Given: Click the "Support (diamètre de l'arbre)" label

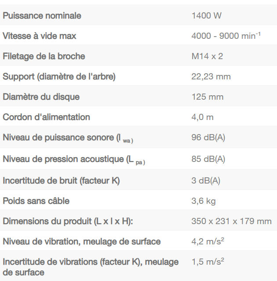Looking at the screenshot, I should pyautogui.click(x=59, y=77).
